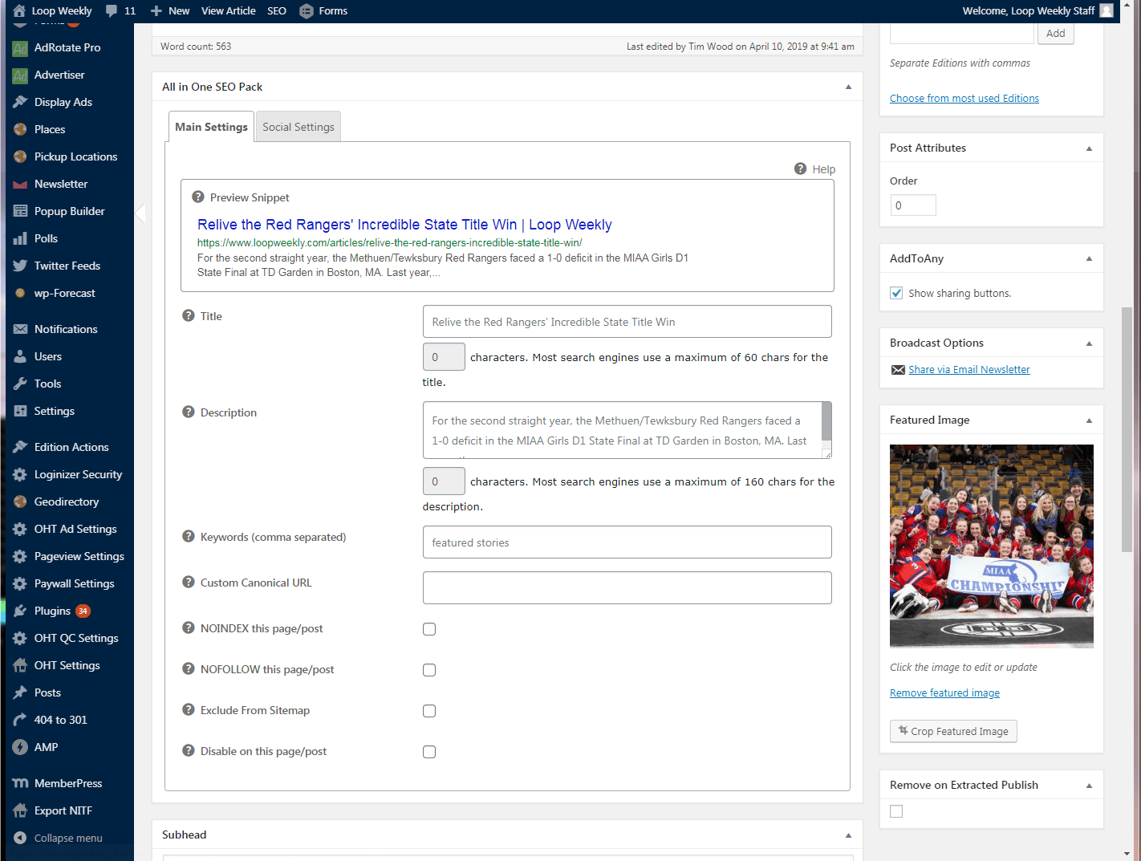Open the comments bubble icon in admin bar

point(112,10)
